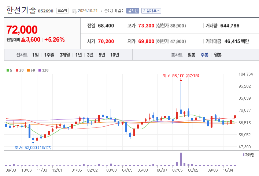Click the 76,077 price axis label
Screen dimensions: 259x176
(x=245, y=110)
